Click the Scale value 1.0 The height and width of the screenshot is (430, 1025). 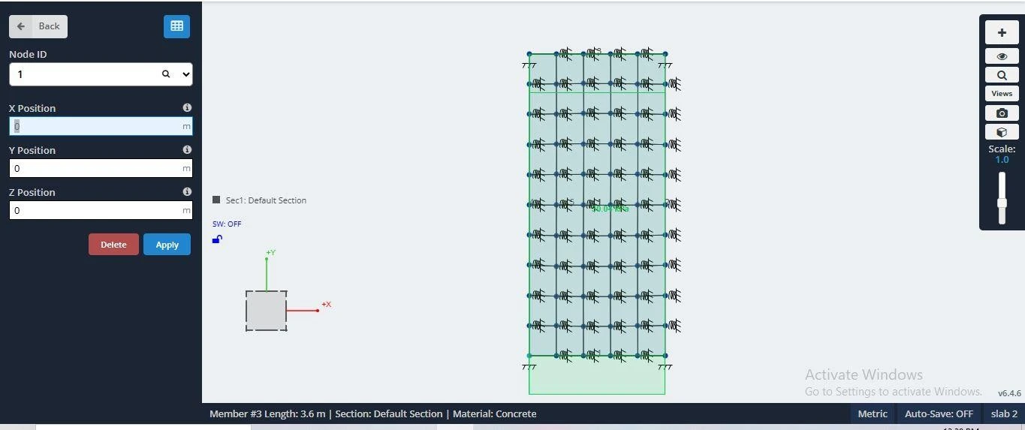pyautogui.click(x=1002, y=160)
